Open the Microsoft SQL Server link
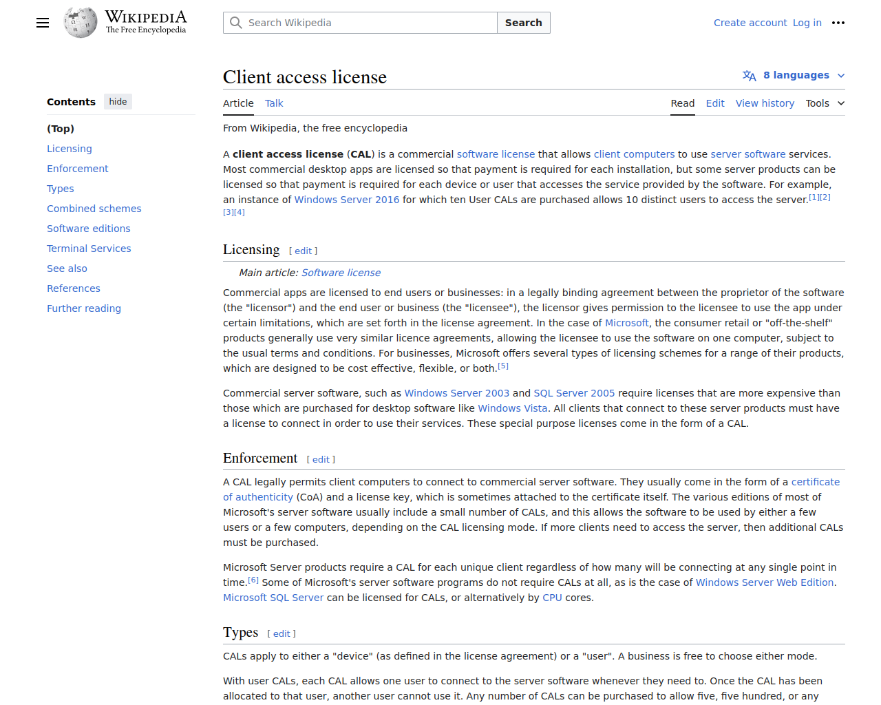Viewport: 881px width, 705px height. click(273, 598)
